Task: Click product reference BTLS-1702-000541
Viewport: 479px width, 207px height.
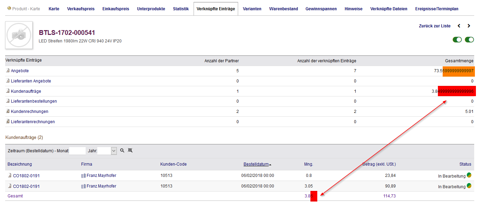Action: 67,33
